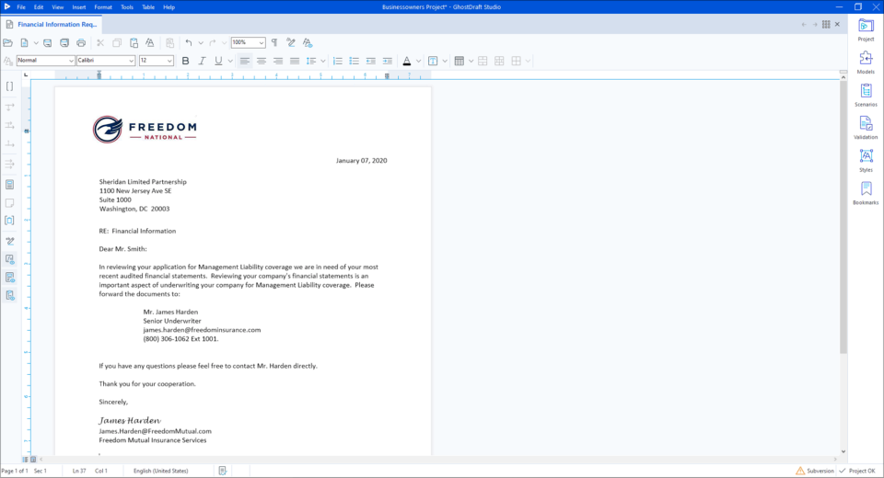Click the brackets icon in left sidebar
The height and width of the screenshot is (478, 884).
(x=9, y=86)
